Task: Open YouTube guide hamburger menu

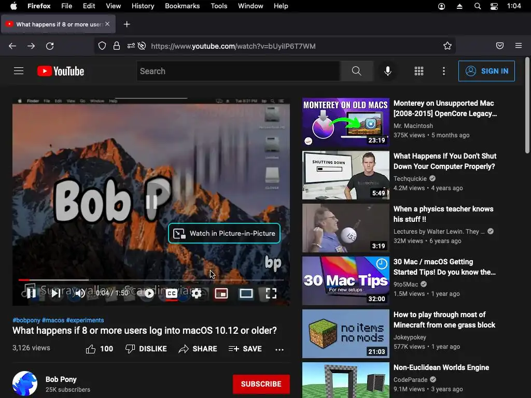Action: pos(19,71)
